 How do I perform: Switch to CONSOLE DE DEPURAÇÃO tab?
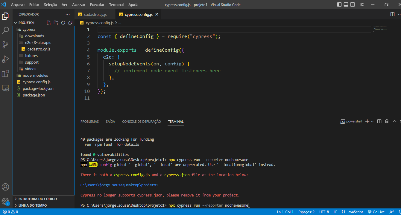pos(142,122)
